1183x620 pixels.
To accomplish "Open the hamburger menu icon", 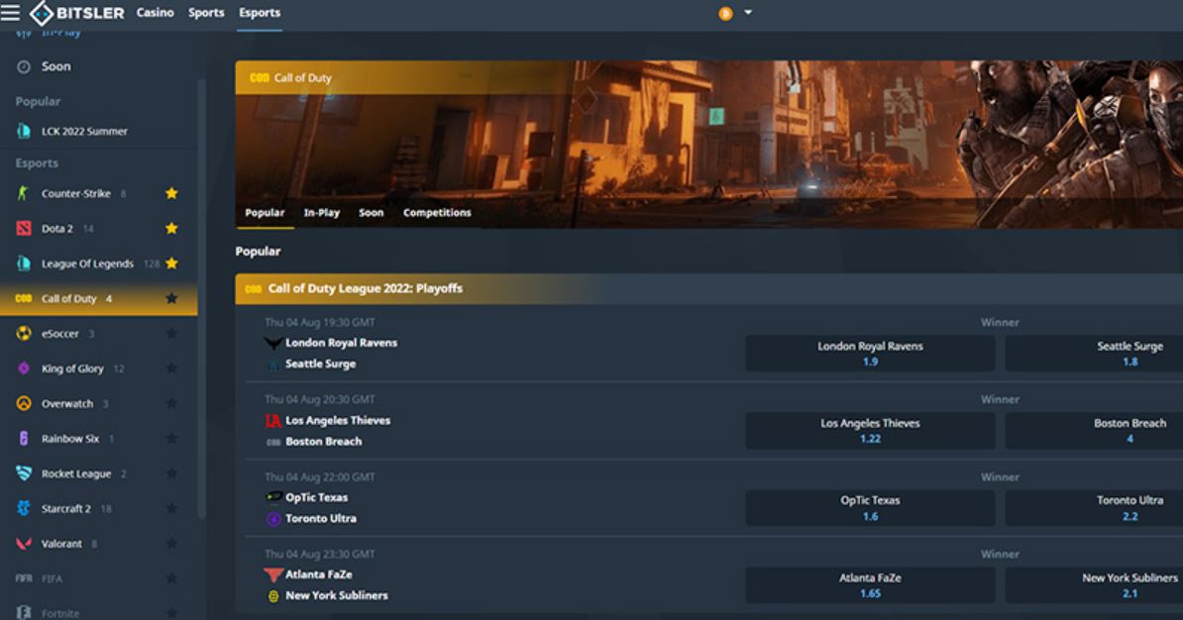I will pos(11,12).
